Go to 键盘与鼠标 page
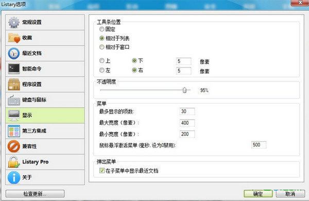309x201 pixels. pyautogui.click(x=45, y=100)
